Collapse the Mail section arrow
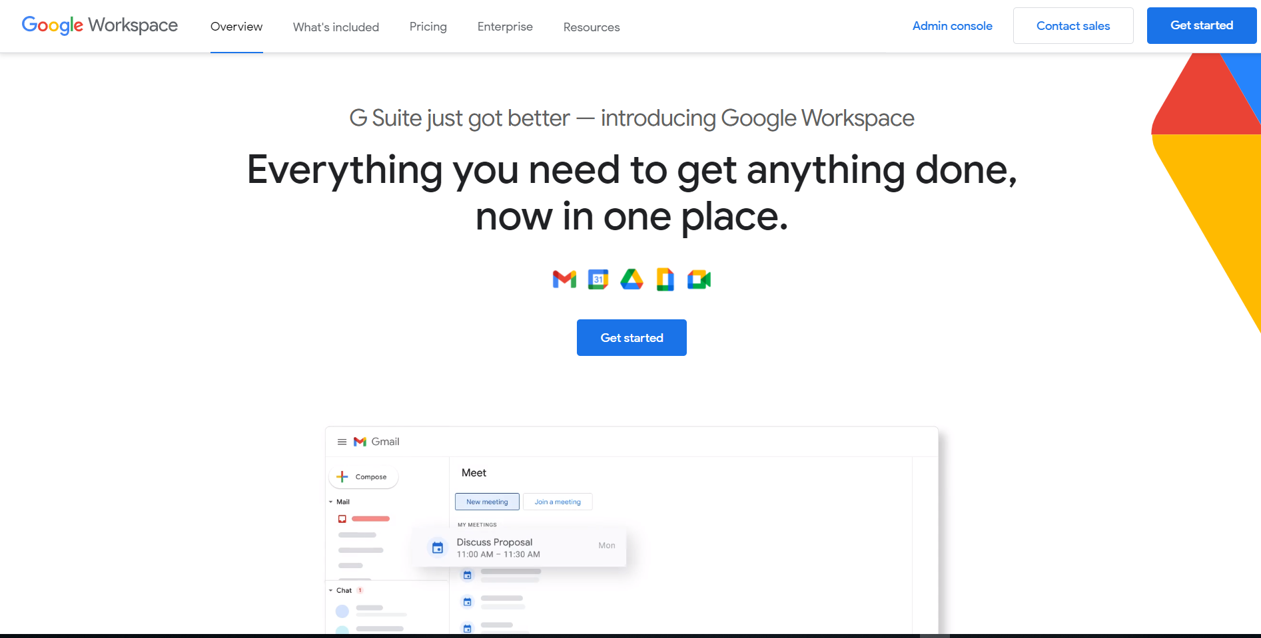The image size is (1261, 638). coord(331,502)
